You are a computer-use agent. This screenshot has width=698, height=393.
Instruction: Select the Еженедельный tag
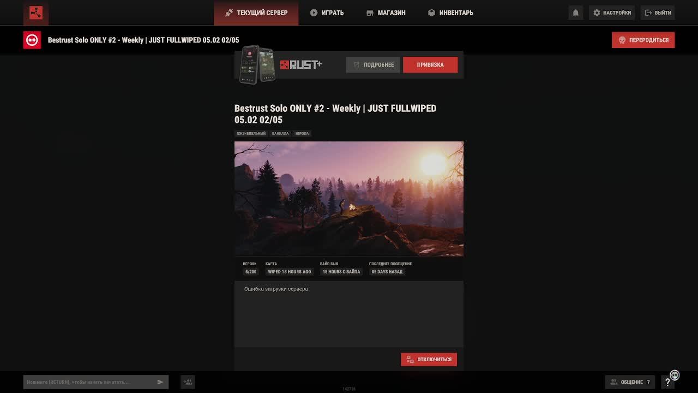251,133
